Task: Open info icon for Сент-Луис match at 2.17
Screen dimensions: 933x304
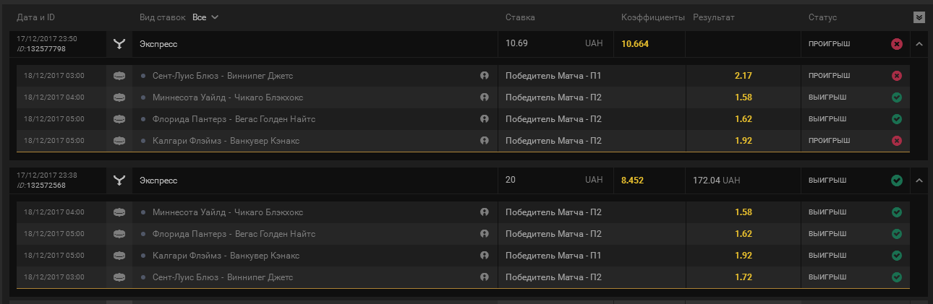Action: pyautogui.click(x=485, y=76)
